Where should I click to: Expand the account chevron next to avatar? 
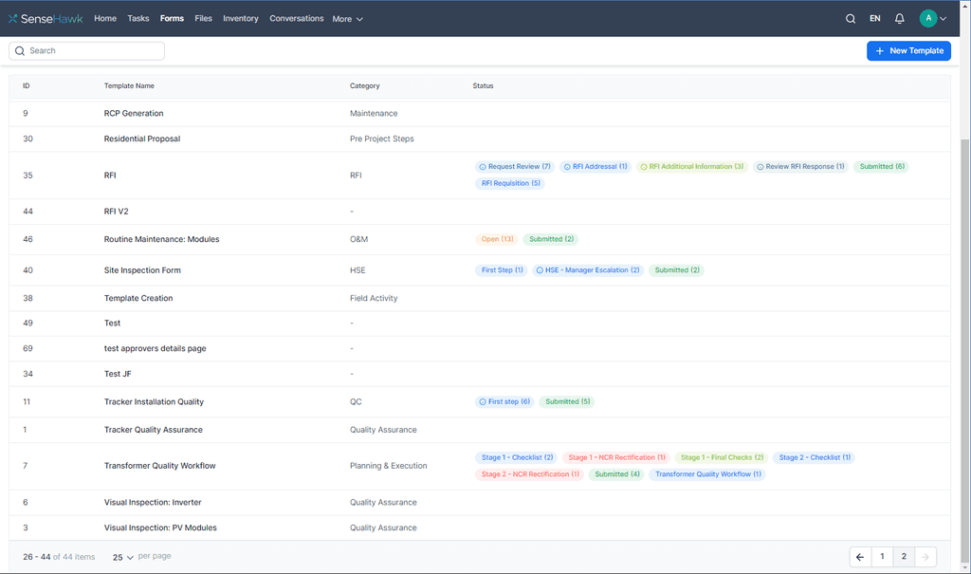tap(944, 19)
